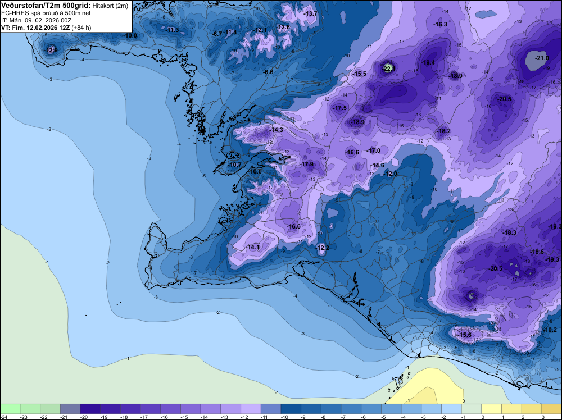Click the -6.7 temperature value
Image resolution: width=562 pixels, height=420 pixels.
pos(217,34)
